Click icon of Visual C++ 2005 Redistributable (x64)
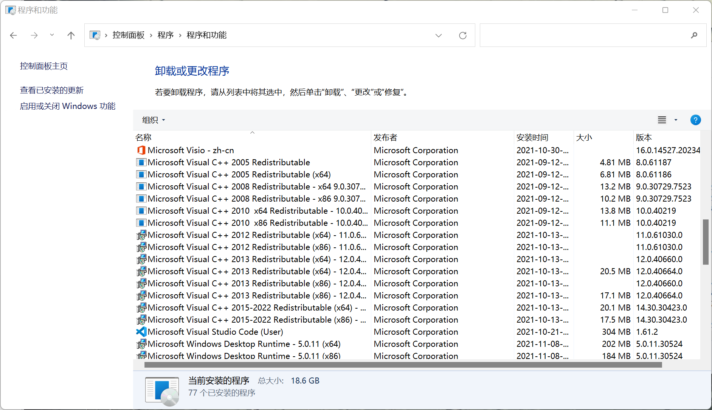This screenshot has height=410, width=712. tap(141, 174)
